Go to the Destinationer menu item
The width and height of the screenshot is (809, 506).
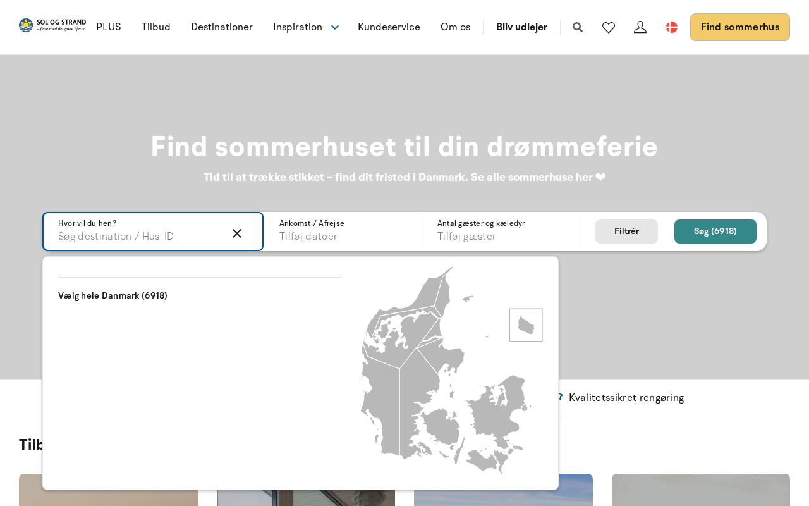coord(222,27)
